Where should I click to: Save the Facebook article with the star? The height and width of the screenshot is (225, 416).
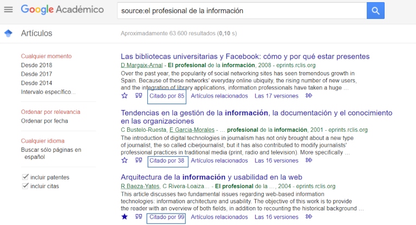(125, 95)
